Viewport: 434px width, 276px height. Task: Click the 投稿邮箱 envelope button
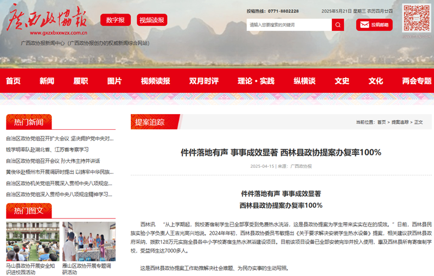[374, 25]
